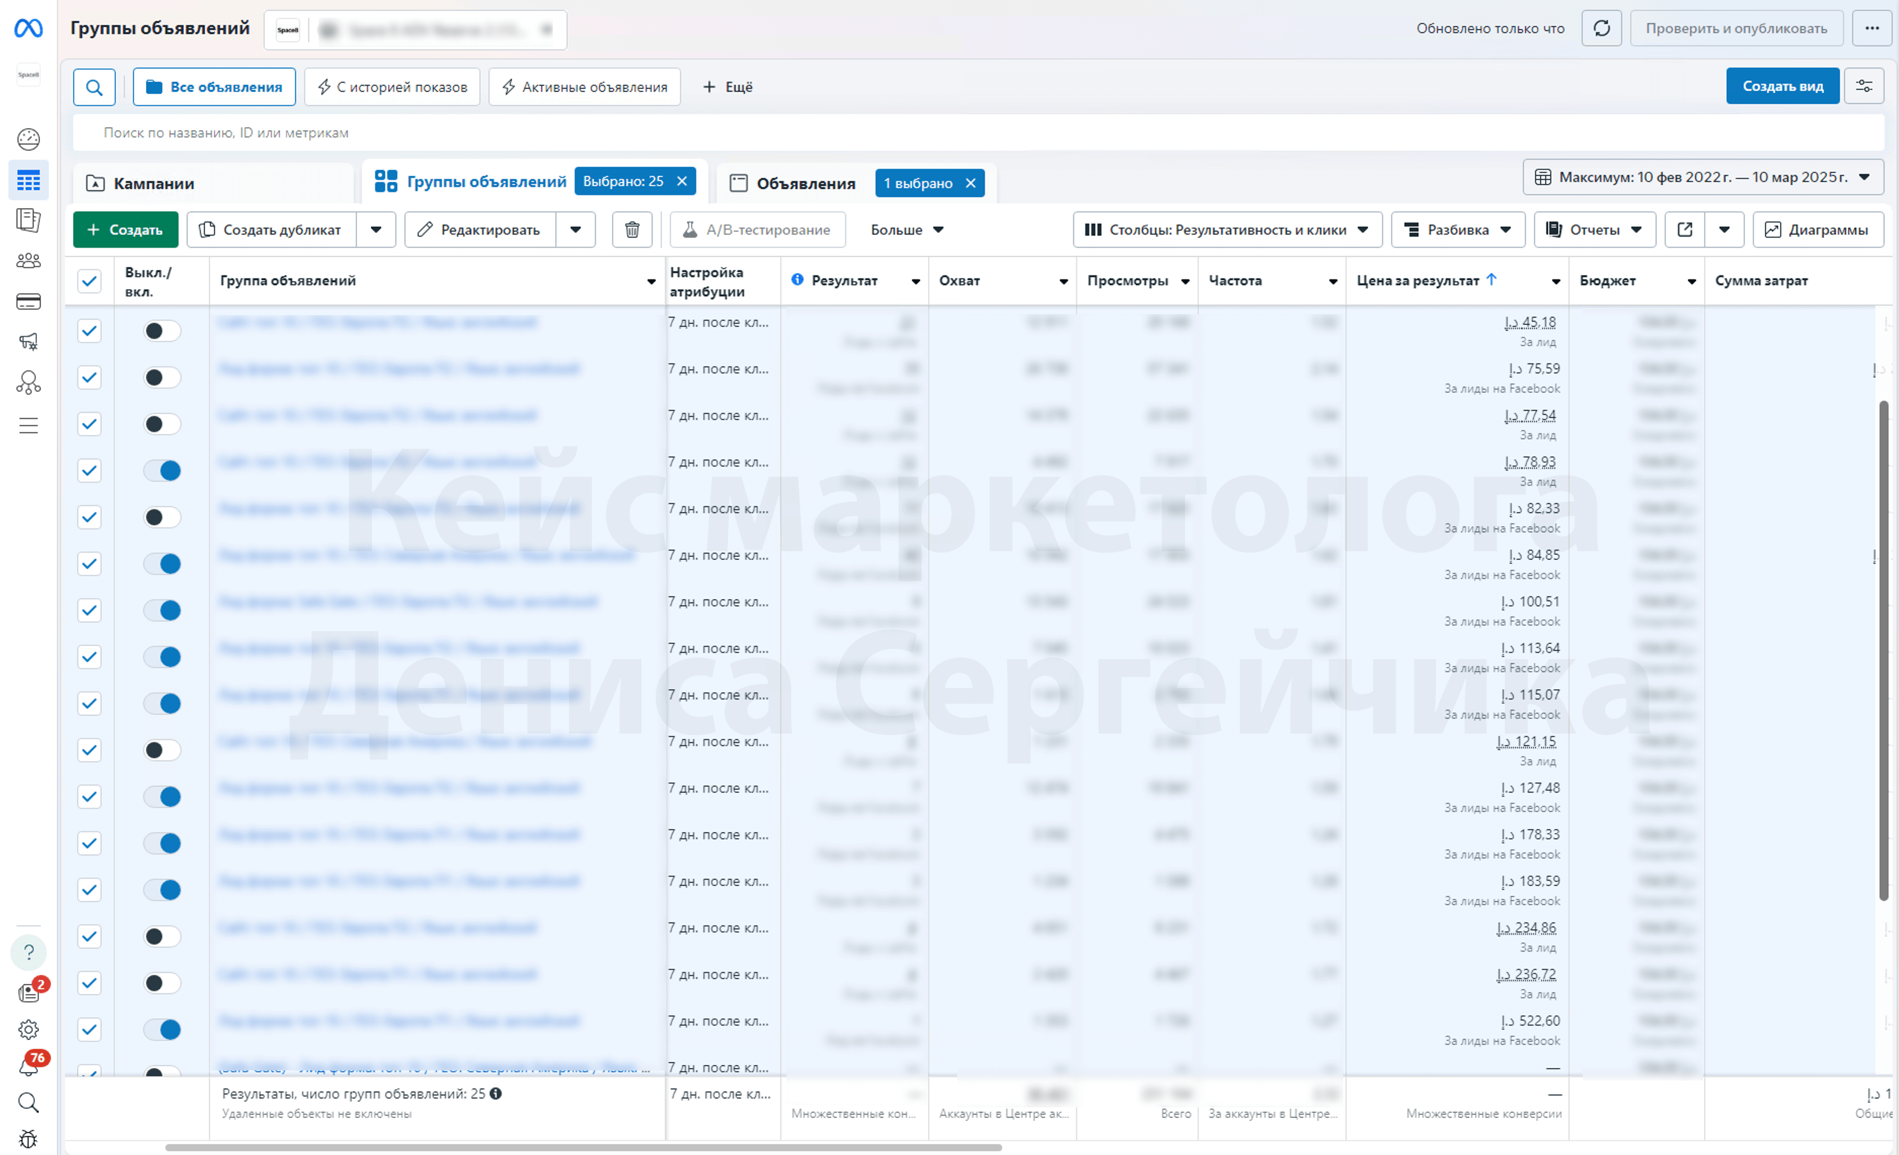Turn on the ad set priced 121,15

162,750
